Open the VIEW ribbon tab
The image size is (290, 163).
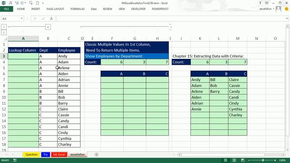(x=121, y=9)
